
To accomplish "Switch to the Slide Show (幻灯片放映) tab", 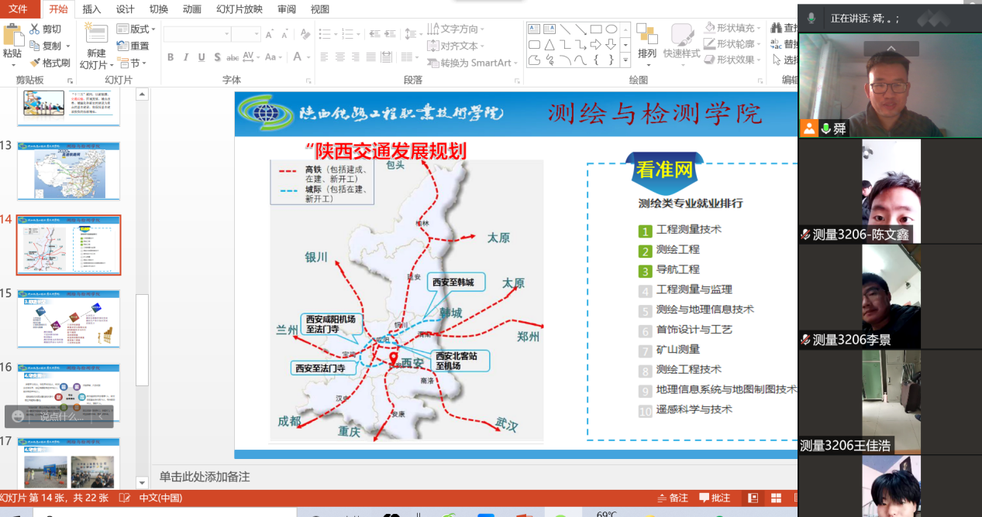I will 239,9.
